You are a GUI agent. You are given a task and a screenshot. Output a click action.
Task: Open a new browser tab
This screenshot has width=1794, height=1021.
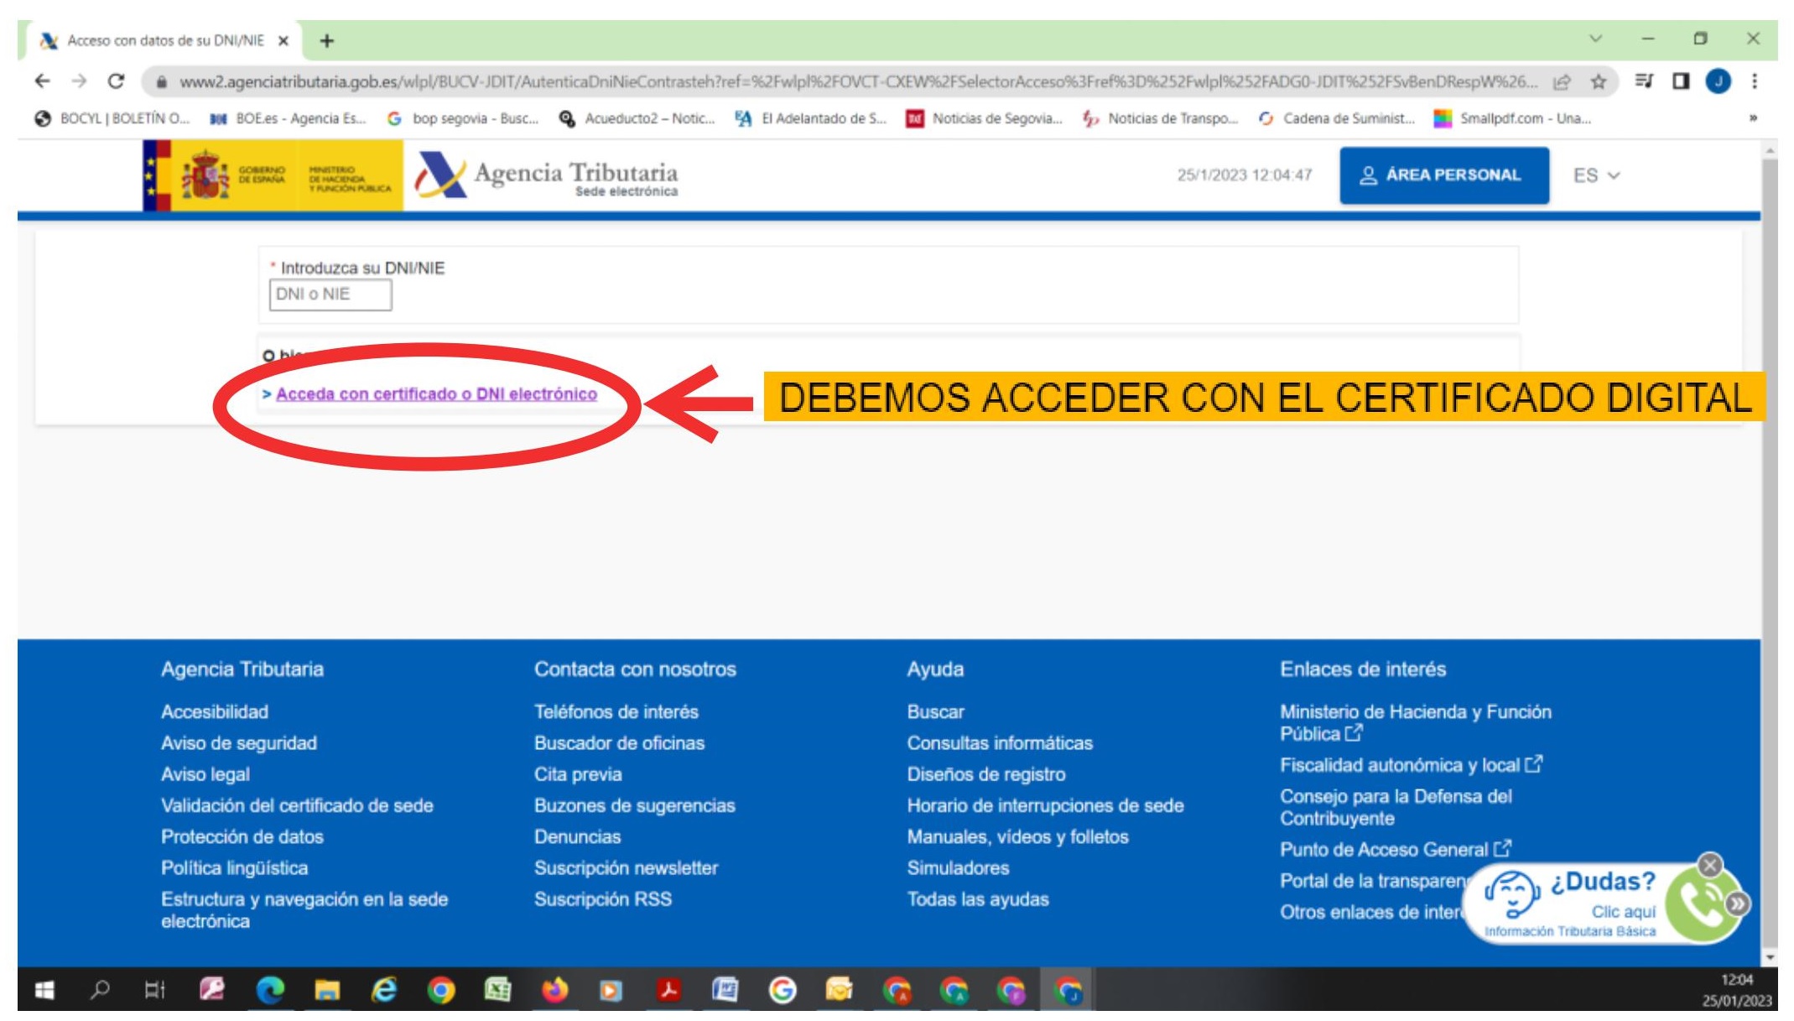click(327, 40)
